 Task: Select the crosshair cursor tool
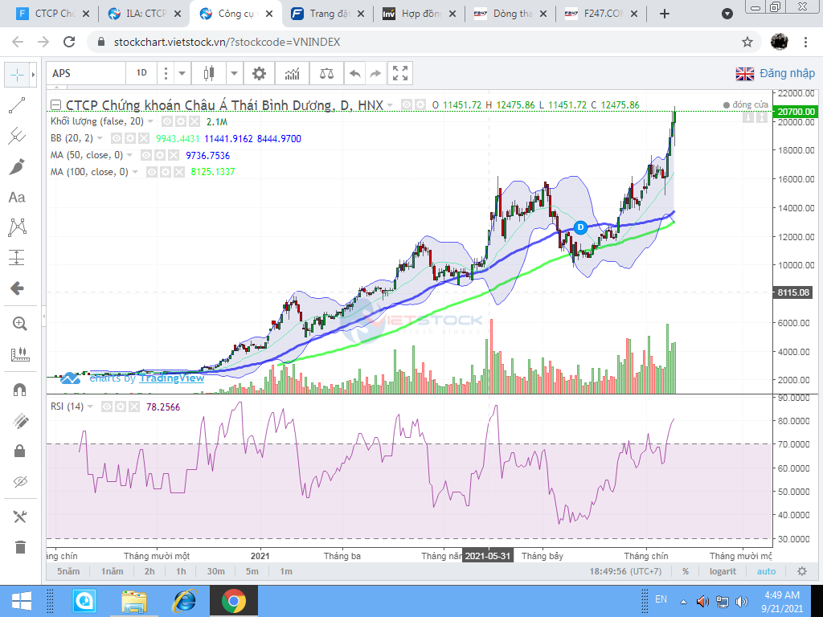coord(17,75)
